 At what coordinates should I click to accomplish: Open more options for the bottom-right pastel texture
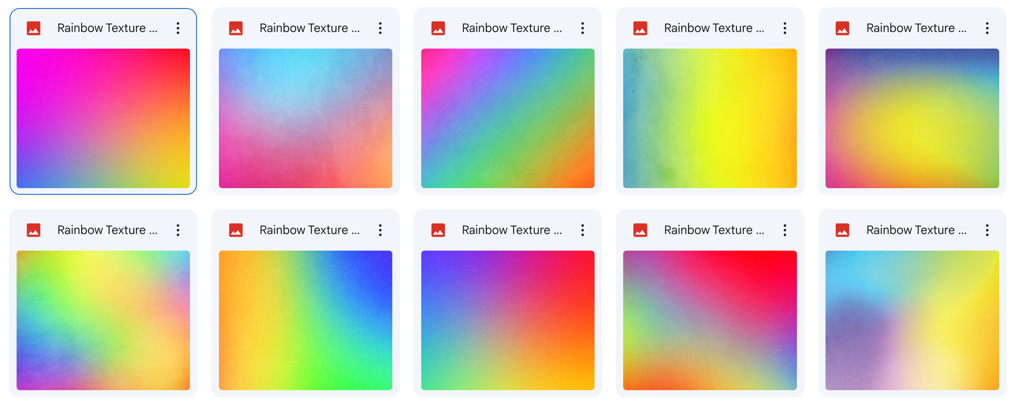tap(987, 230)
